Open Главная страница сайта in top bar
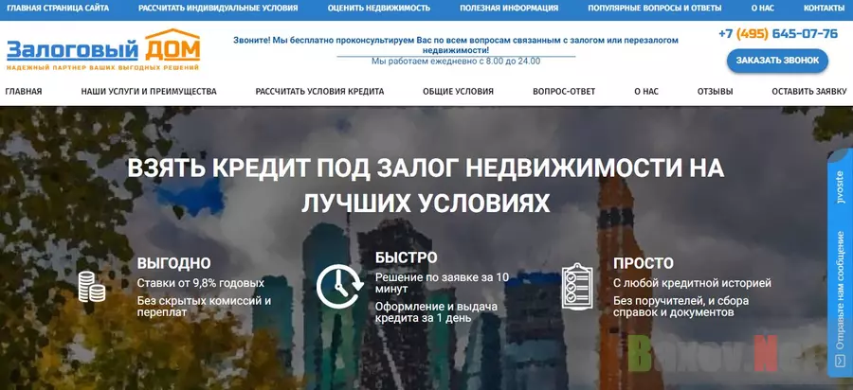853x390 pixels. coord(58,9)
